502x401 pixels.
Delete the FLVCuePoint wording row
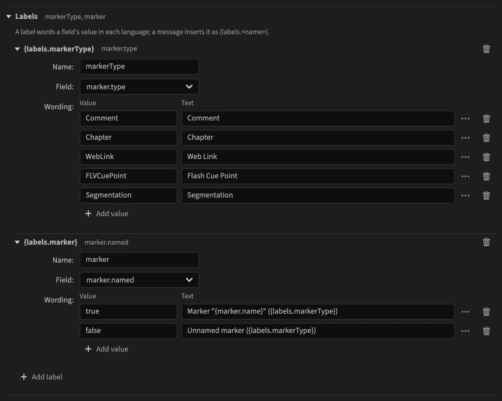click(486, 176)
